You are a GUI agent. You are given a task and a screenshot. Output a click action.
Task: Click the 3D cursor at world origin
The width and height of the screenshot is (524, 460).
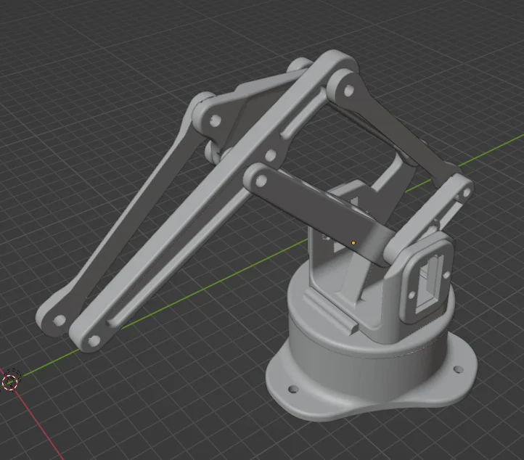[x=11, y=381]
